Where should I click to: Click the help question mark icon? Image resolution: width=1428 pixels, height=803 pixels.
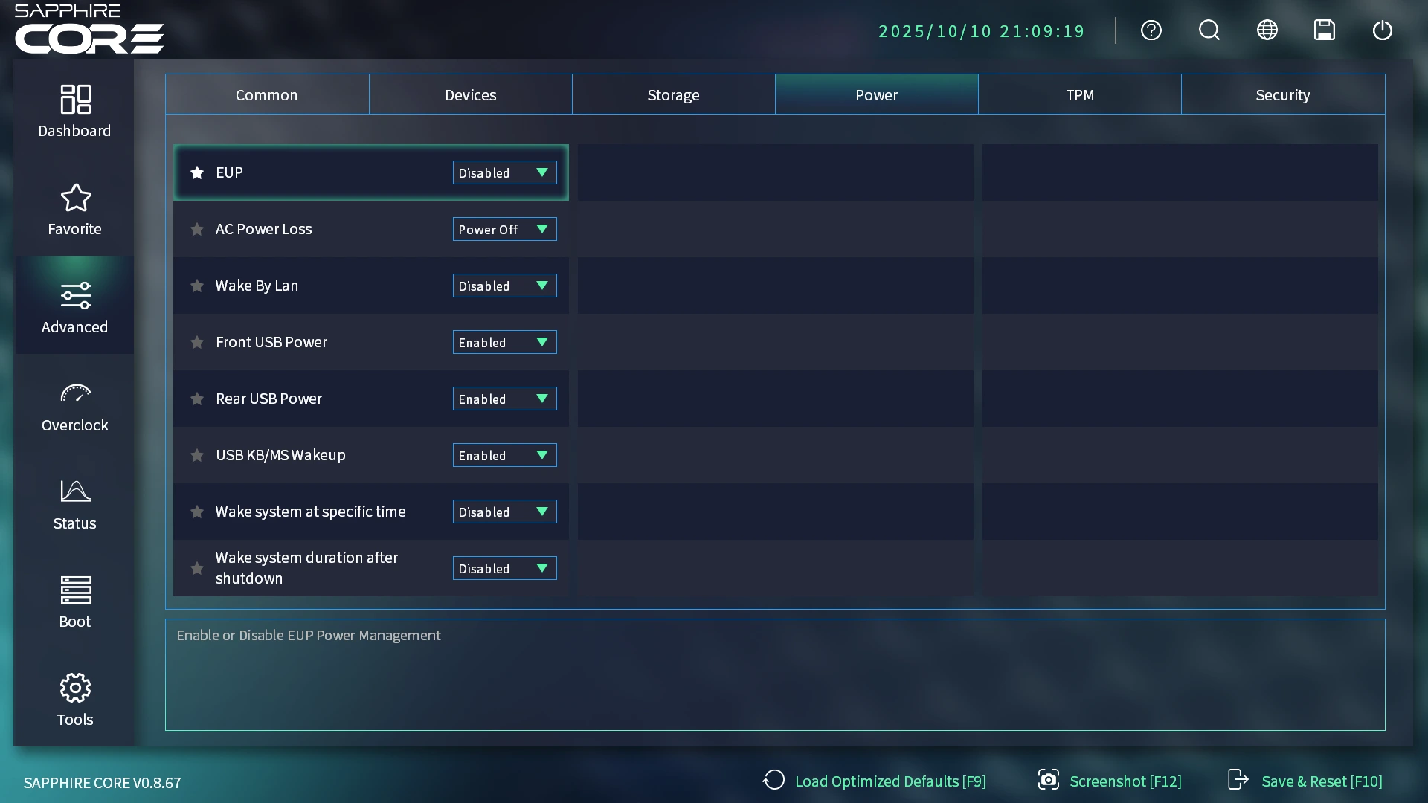click(x=1151, y=30)
